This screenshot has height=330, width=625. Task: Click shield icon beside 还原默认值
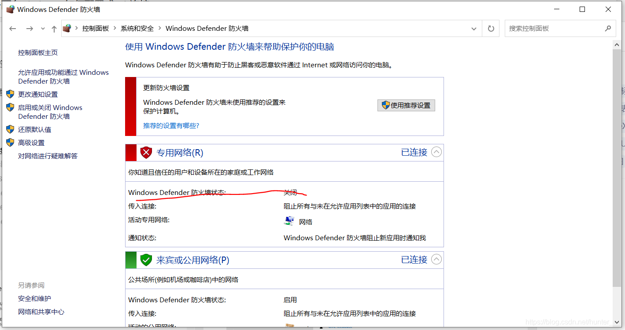(10, 129)
